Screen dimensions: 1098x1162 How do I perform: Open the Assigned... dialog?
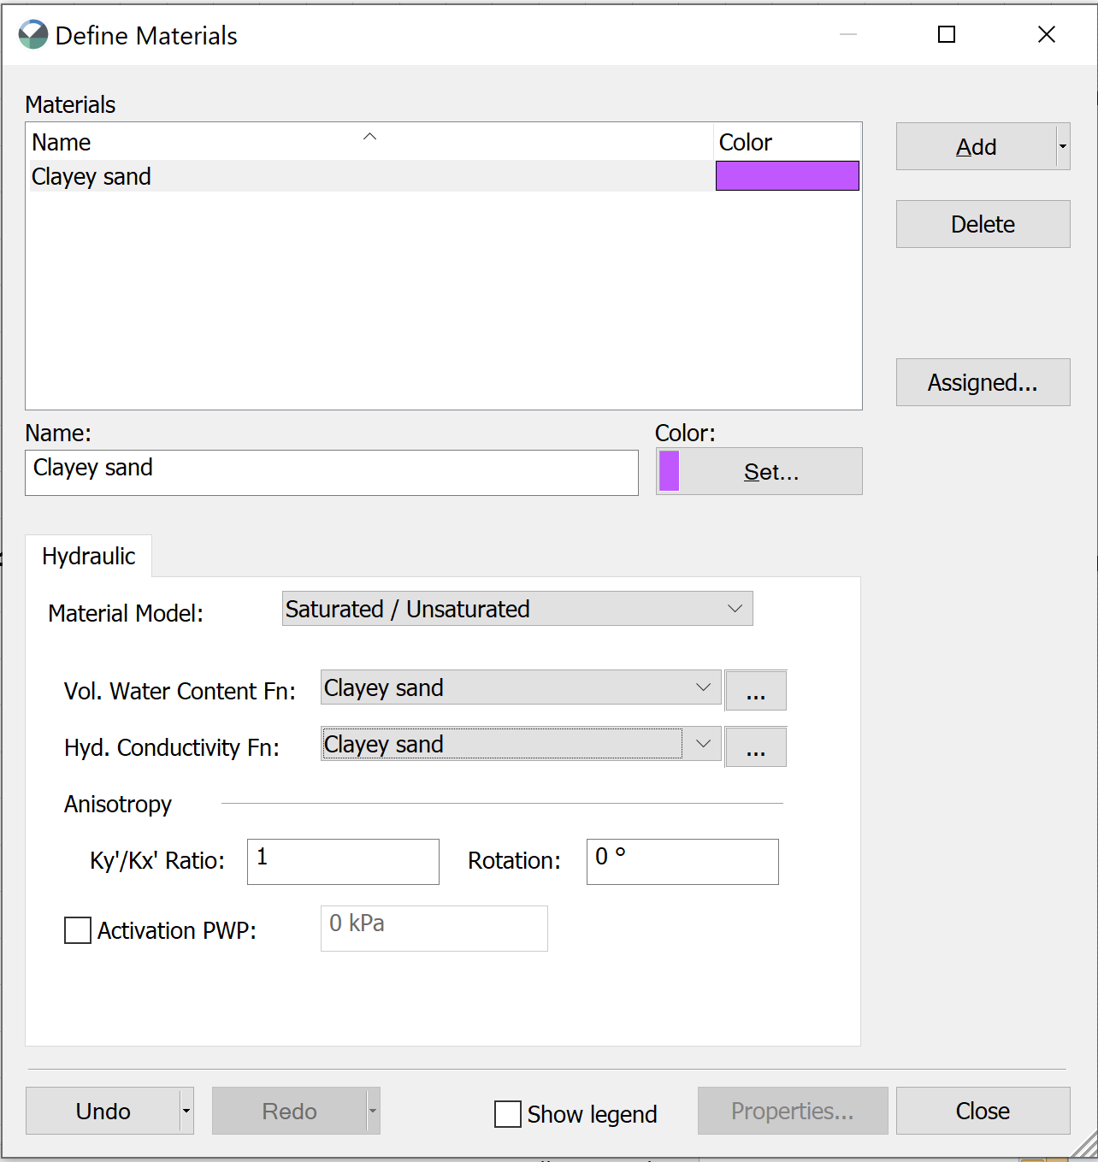983,382
